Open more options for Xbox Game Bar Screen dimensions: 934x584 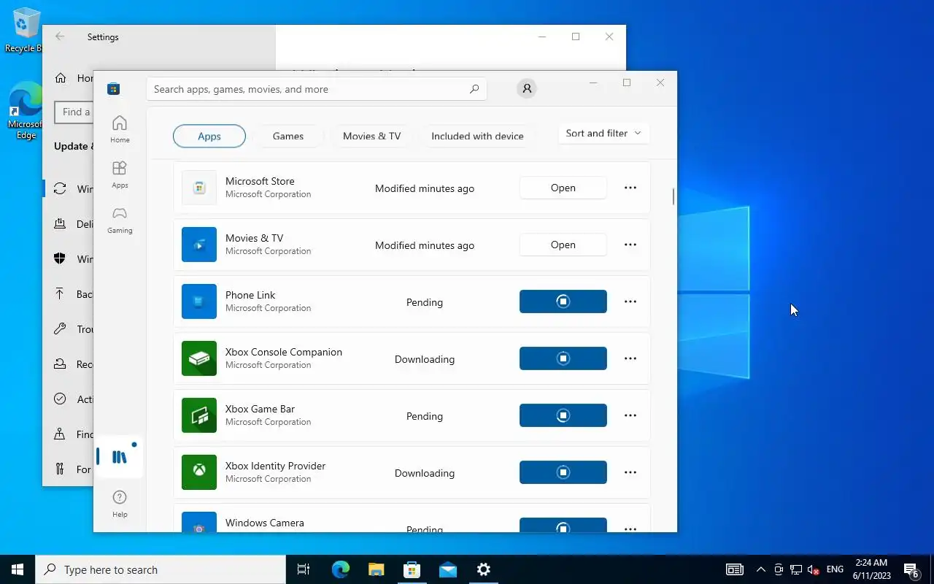click(x=630, y=415)
